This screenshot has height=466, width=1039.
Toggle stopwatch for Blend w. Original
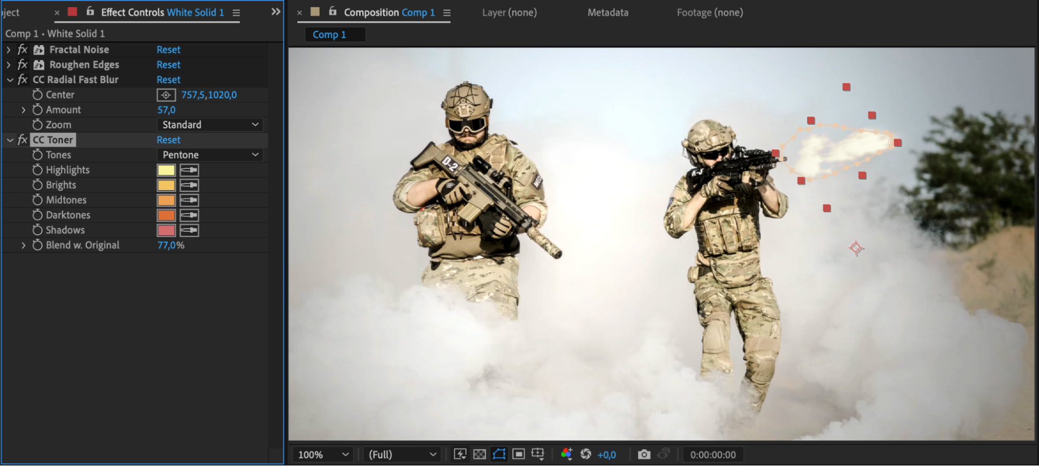pos(37,245)
